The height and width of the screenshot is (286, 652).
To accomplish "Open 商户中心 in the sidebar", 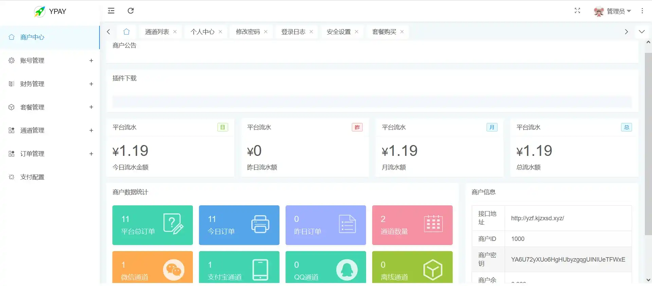I will pyautogui.click(x=50, y=37).
